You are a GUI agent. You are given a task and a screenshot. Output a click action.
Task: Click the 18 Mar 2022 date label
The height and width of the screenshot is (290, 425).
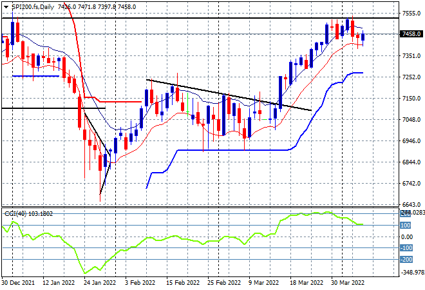[x=307, y=283]
